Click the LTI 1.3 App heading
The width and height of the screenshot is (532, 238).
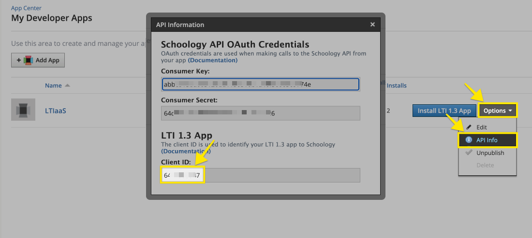point(187,136)
